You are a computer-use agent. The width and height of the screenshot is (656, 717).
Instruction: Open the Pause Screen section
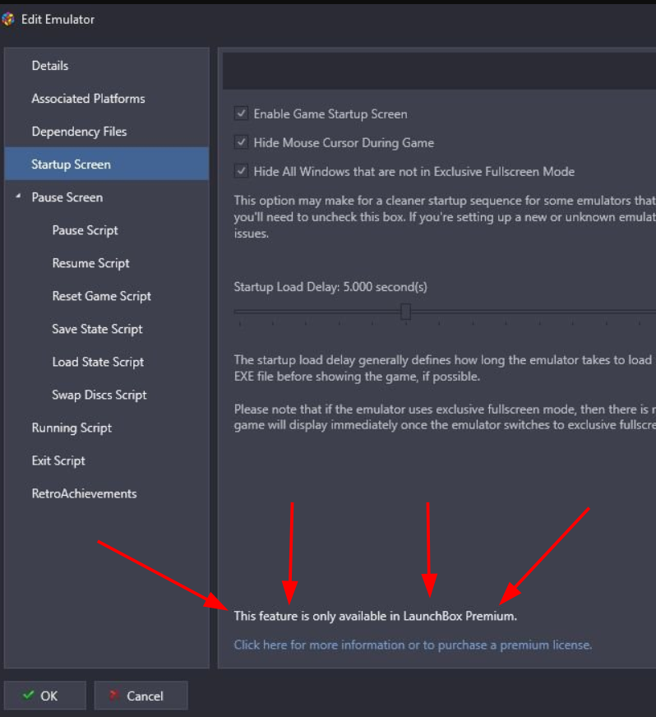tap(107, 197)
